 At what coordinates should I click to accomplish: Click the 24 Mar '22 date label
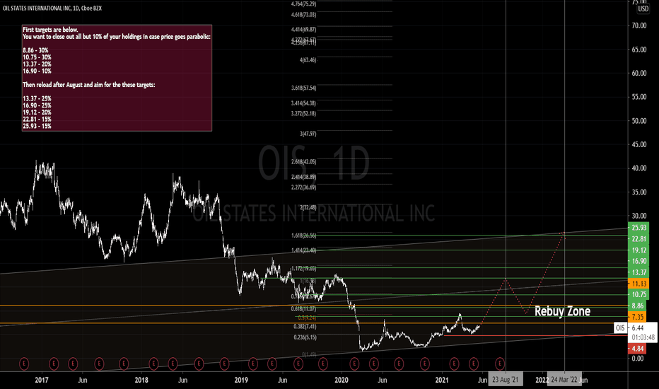pyautogui.click(x=564, y=380)
